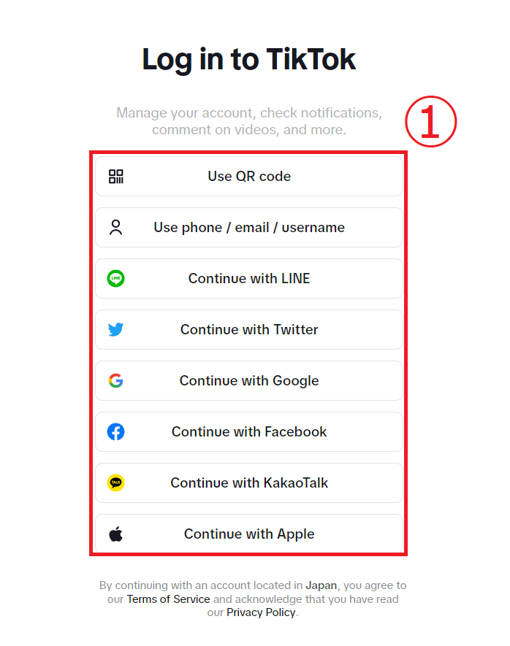Tap Continue with Facebook

click(x=249, y=432)
